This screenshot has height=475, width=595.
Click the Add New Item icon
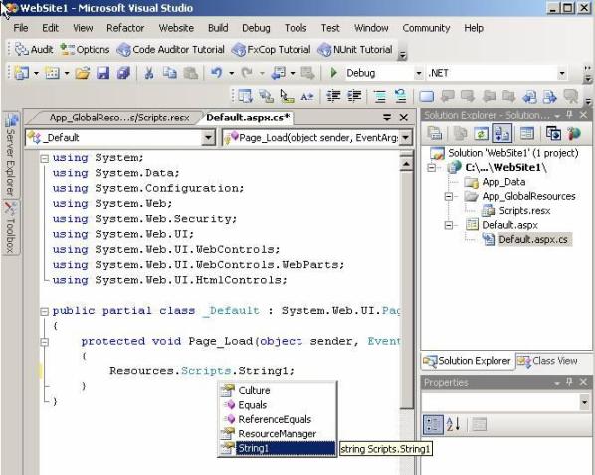tap(52, 72)
